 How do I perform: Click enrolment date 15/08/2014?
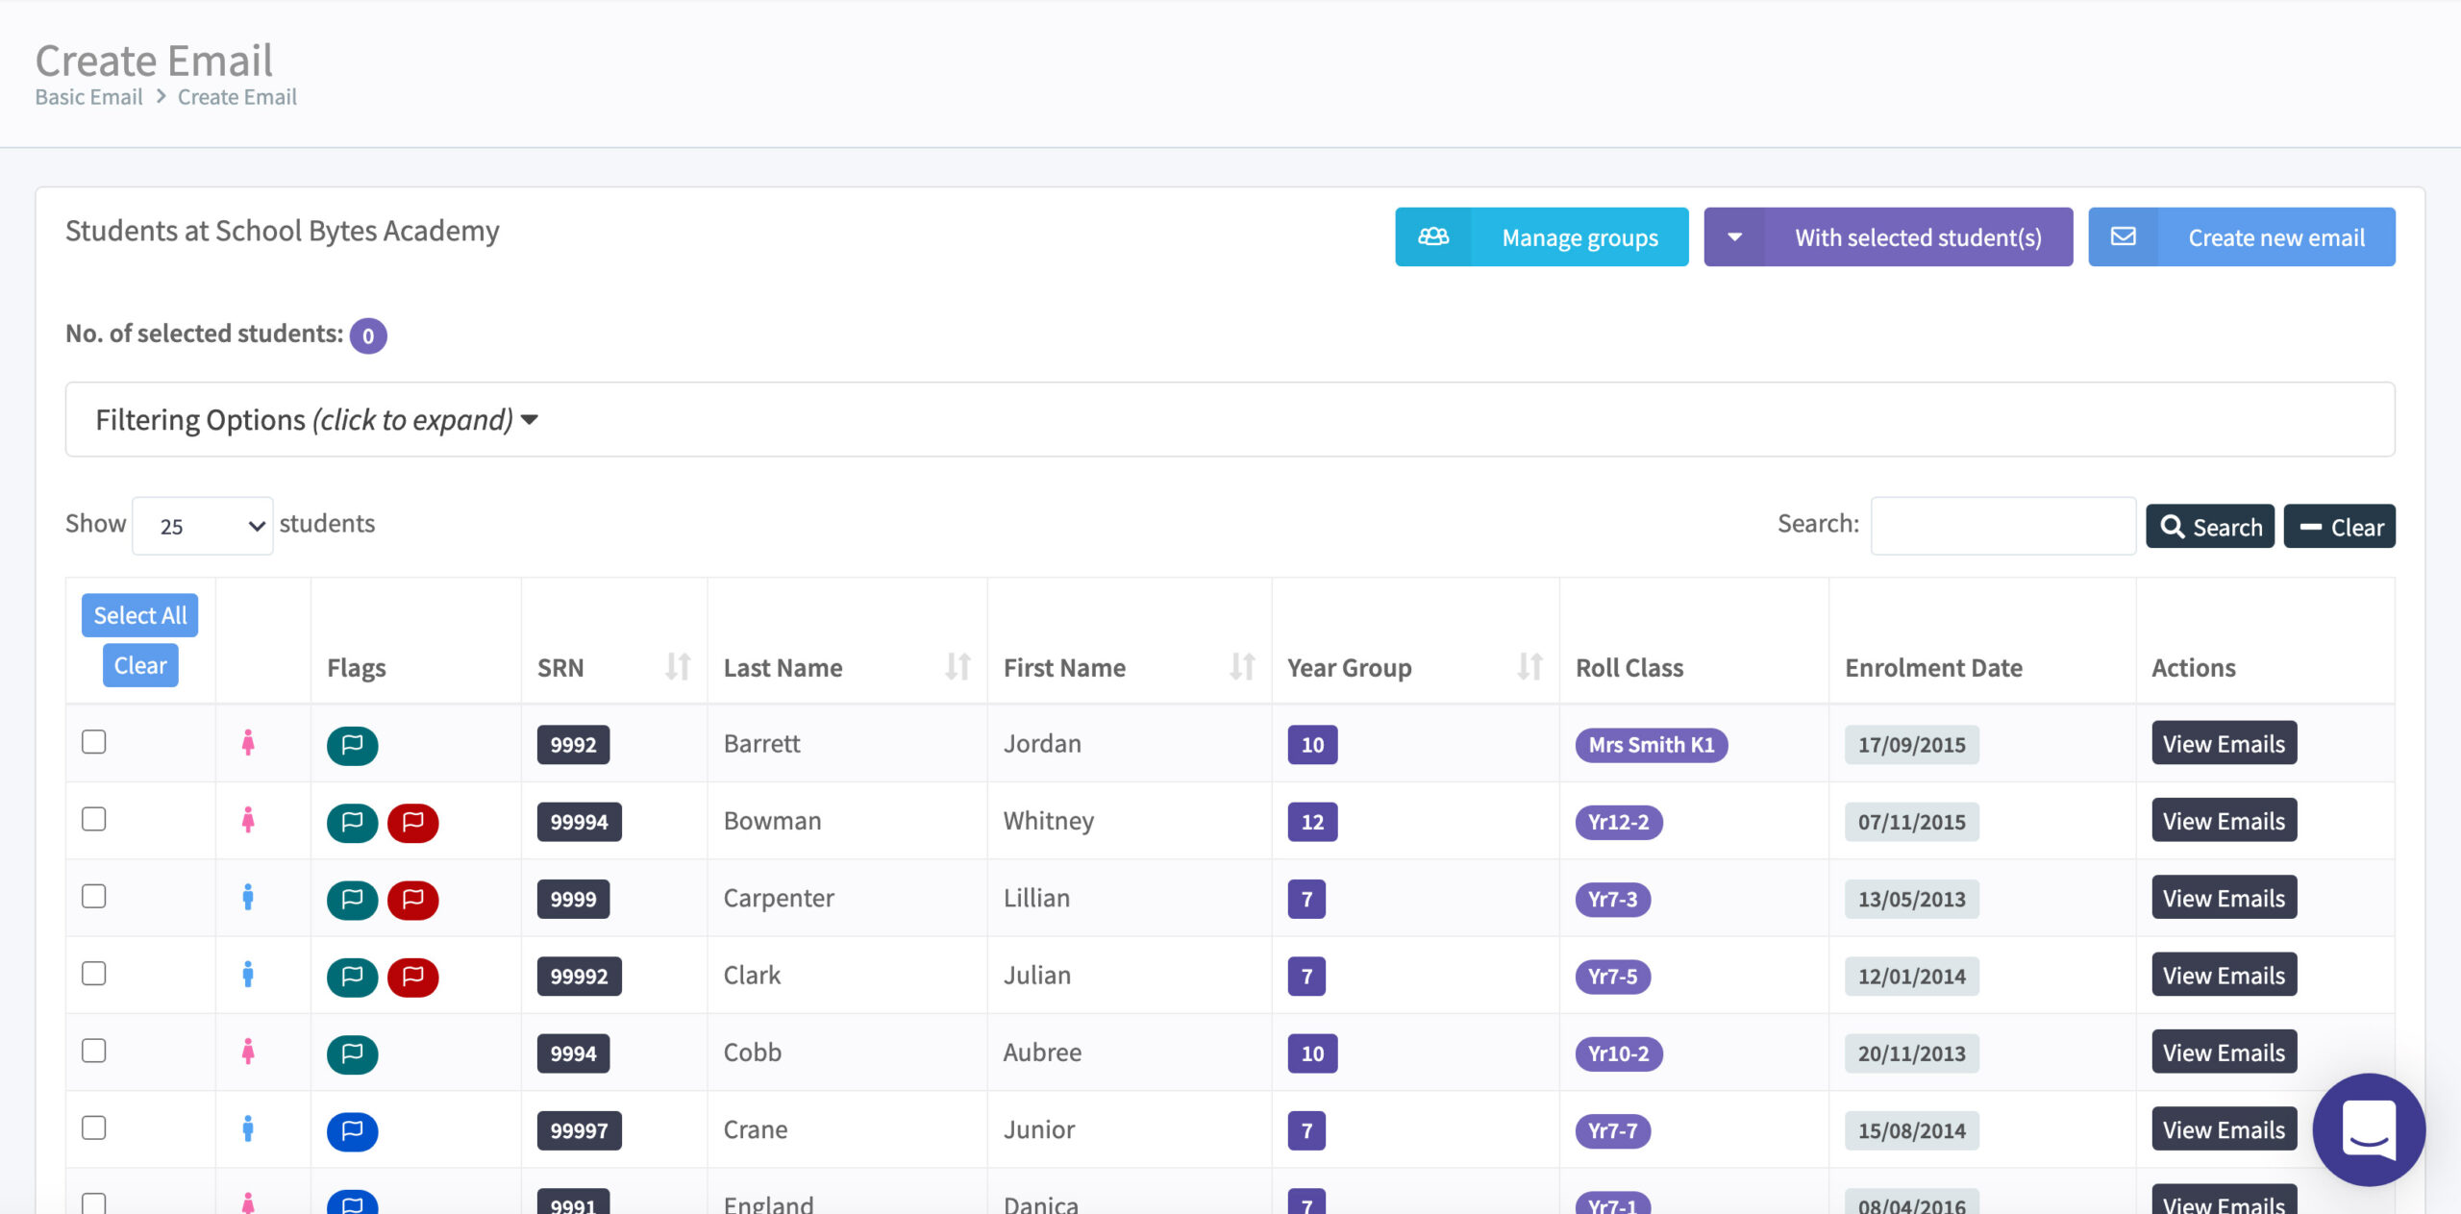click(x=1911, y=1131)
